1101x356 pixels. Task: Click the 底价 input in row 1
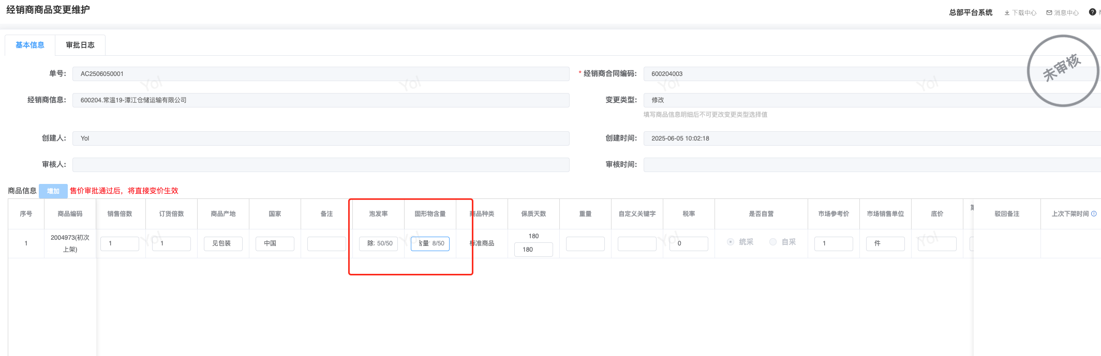937,243
